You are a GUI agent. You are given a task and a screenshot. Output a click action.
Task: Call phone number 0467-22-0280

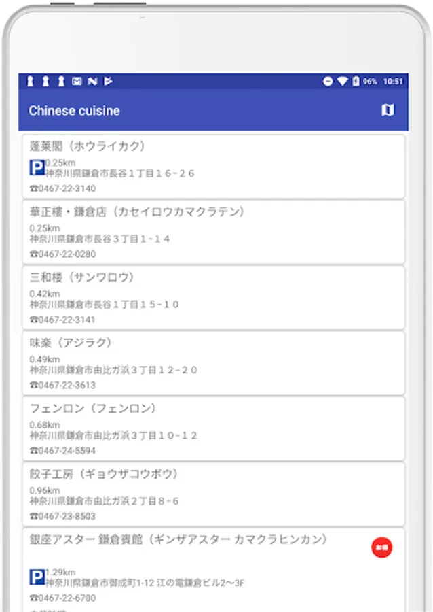click(x=67, y=254)
